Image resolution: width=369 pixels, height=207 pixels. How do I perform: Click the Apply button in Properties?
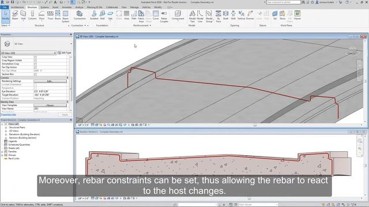pos(65,114)
